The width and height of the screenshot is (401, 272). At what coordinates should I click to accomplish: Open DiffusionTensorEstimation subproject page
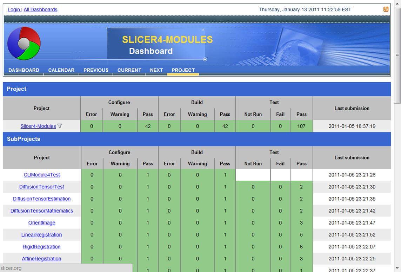click(42, 199)
